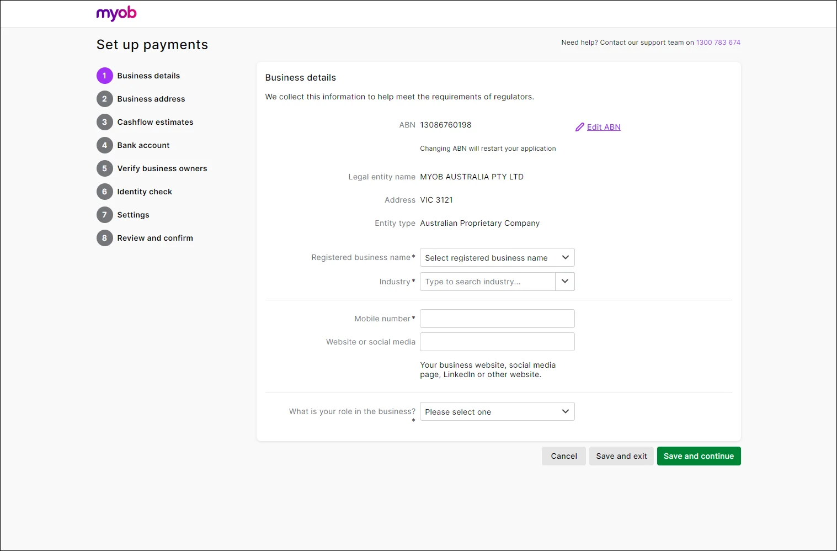This screenshot has width=837, height=551.
Task: Click Save and exit
Action: point(621,456)
